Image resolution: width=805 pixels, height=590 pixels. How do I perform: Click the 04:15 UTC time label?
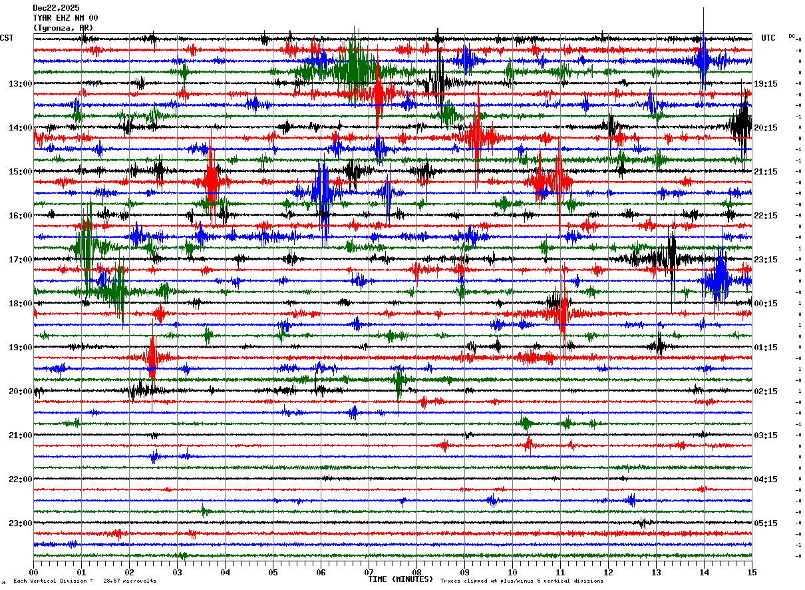click(x=766, y=479)
